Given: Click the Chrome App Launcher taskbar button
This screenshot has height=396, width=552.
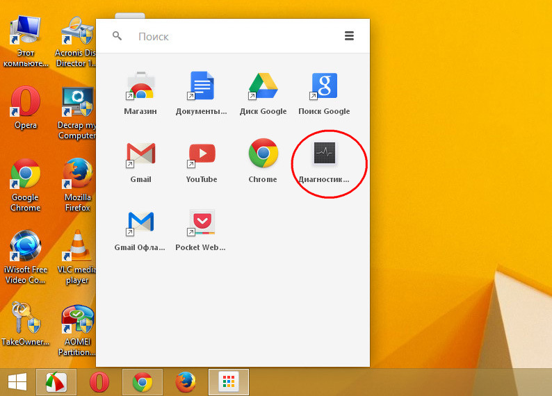Looking at the screenshot, I should point(229,382).
